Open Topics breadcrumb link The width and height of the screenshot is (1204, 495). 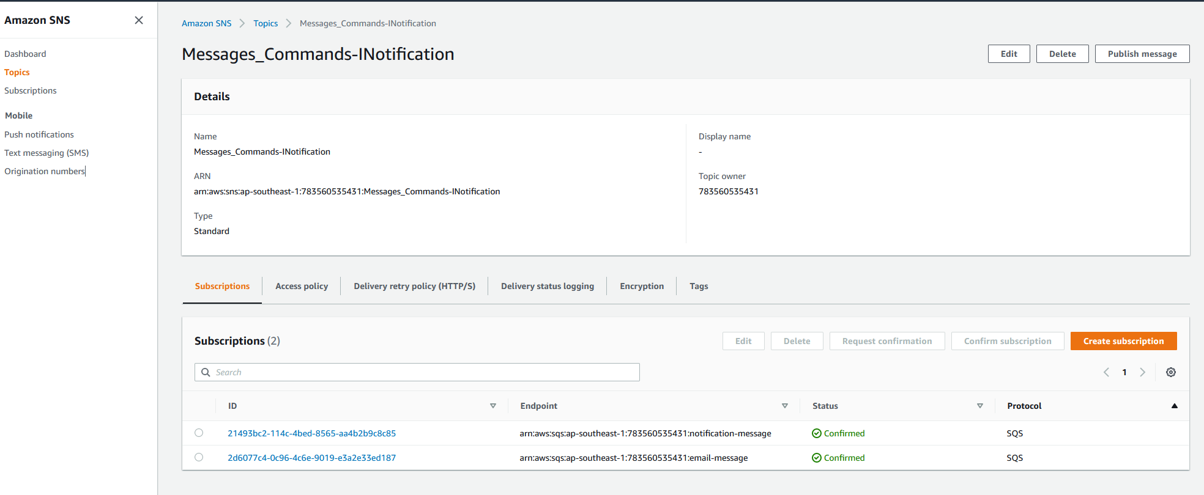pyautogui.click(x=266, y=23)
